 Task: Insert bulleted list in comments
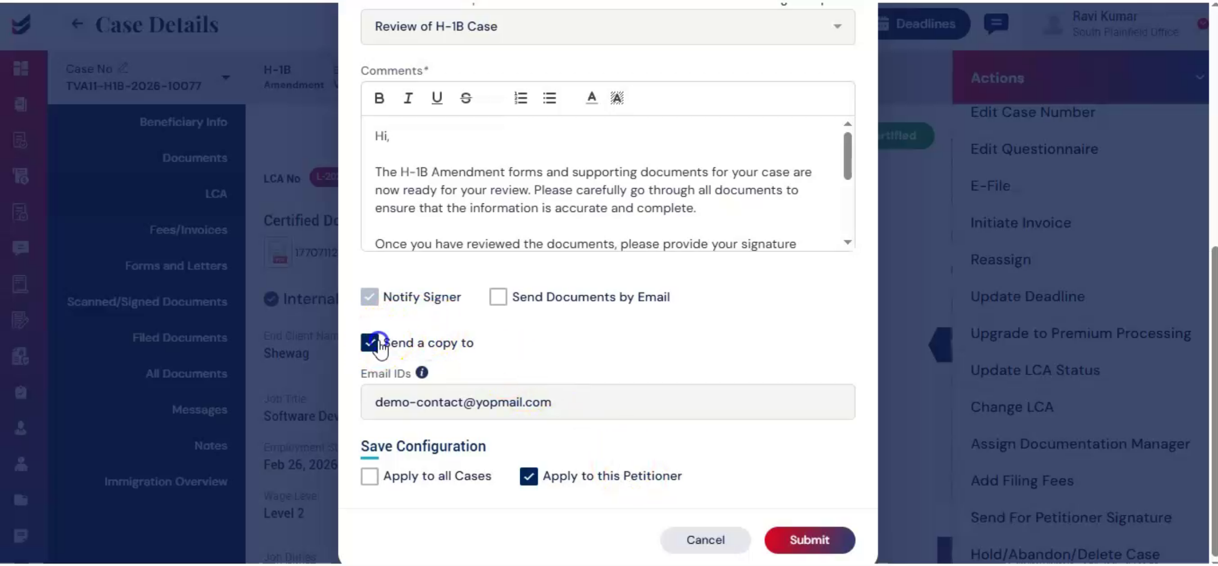pyautogui.click(x=550, y=98)
